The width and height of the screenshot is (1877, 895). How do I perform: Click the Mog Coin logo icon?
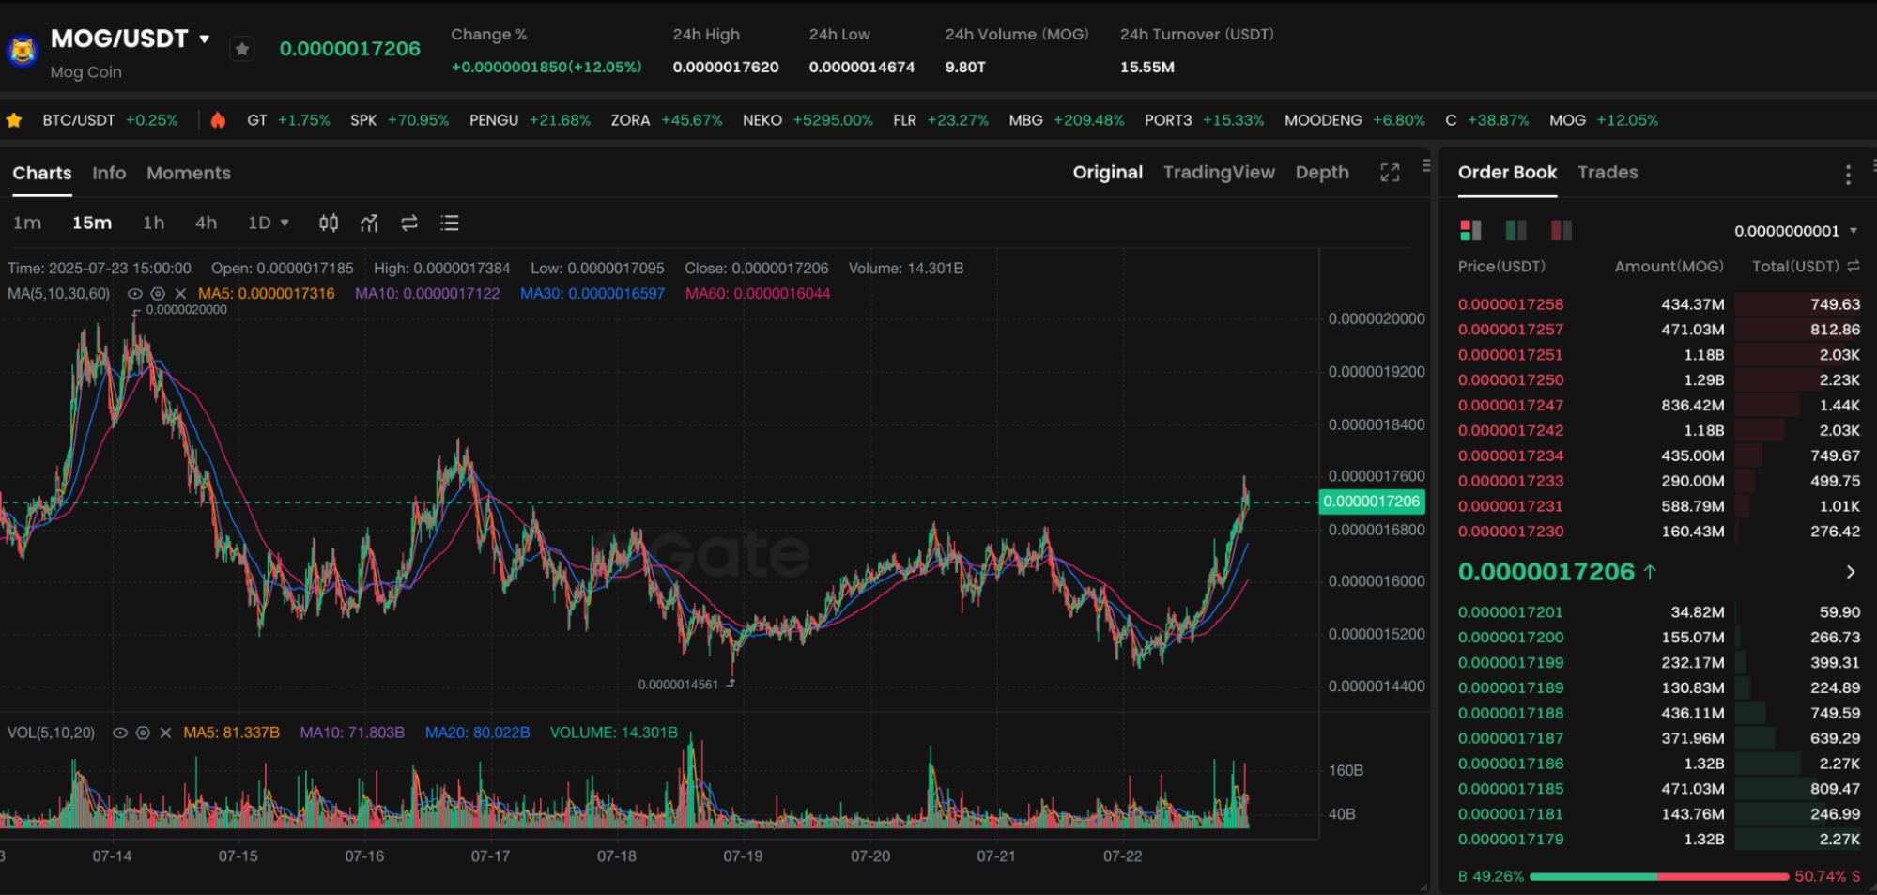pyautogui.click(x=22, y=50)
